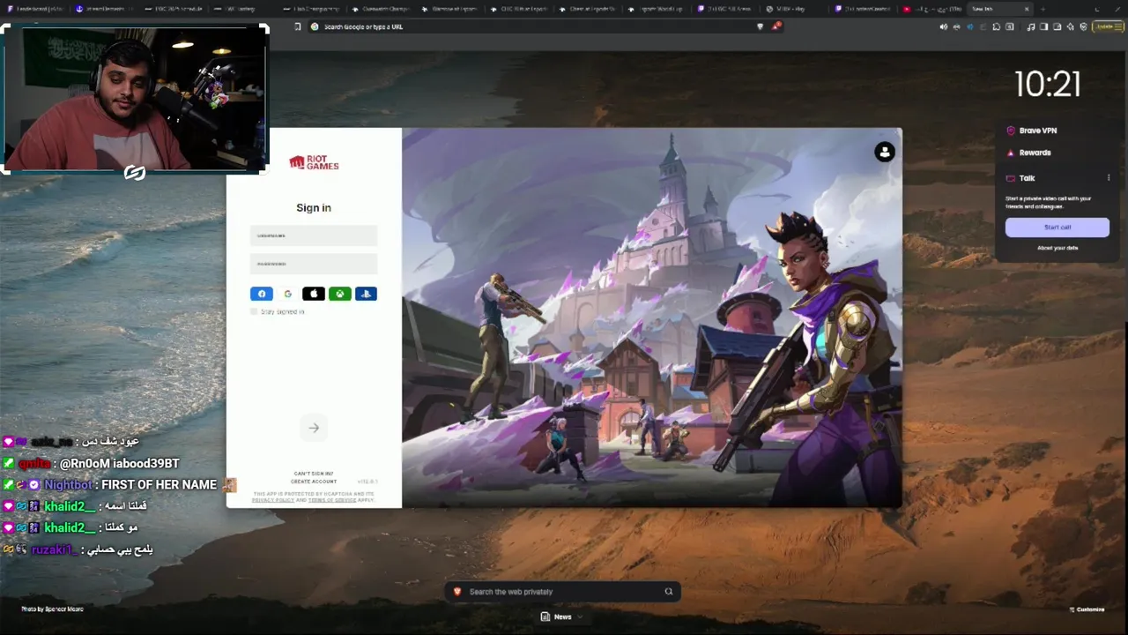
Task: Tick the Stay signed in checkbox
Action: (254, 311)
